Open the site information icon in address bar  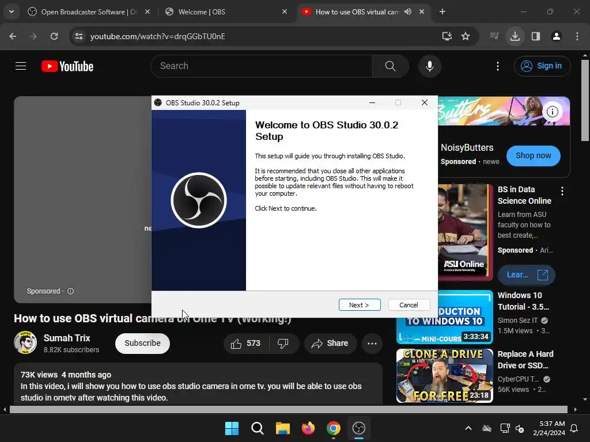pos(79,36)
